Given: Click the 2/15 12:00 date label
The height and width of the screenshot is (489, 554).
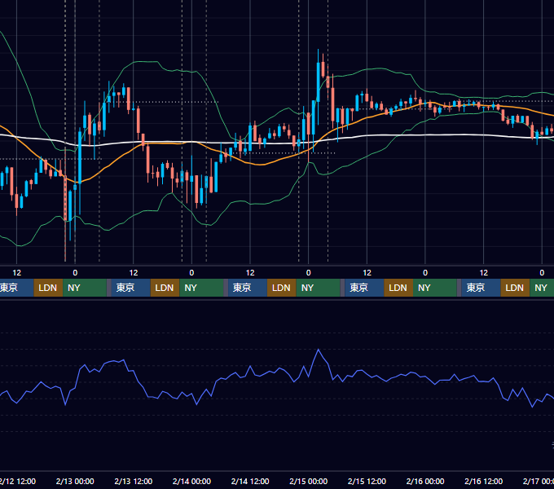Looking at the screenshot, I should tap(367, 481).
